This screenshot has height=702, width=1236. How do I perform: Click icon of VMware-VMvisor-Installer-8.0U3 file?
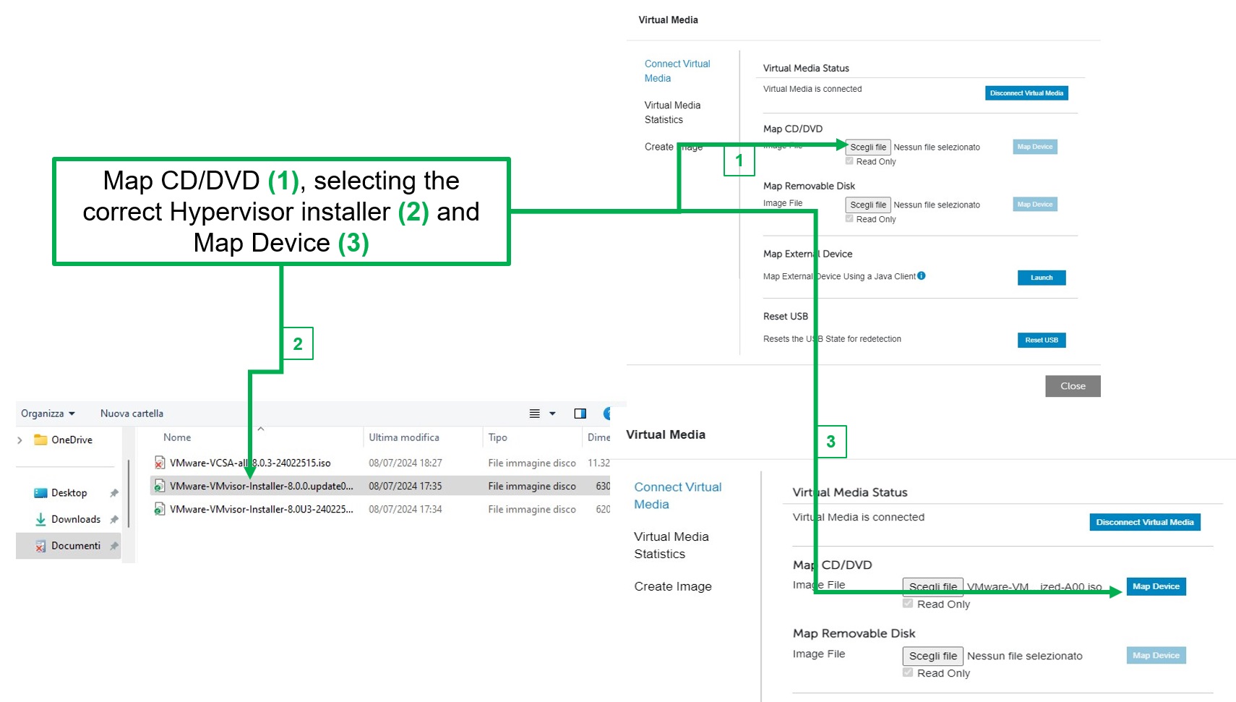160,509
